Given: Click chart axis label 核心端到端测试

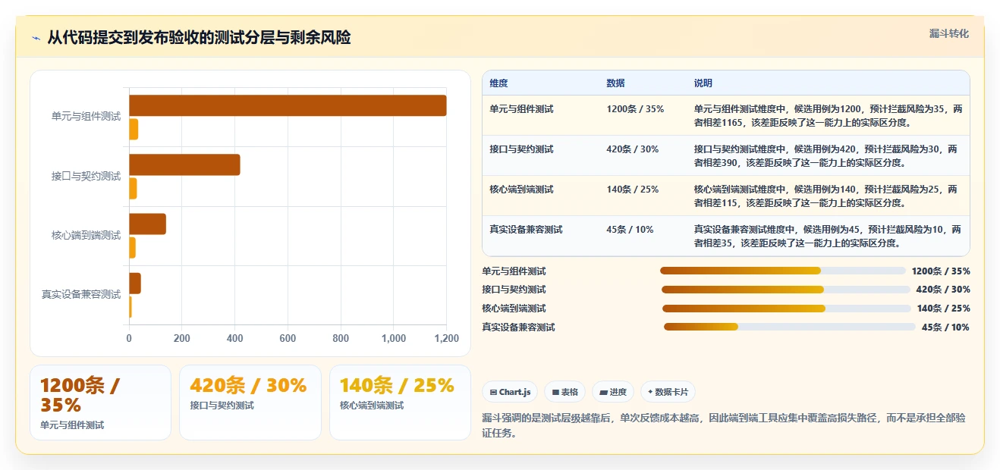Looking at the screenshot, I should coord(86,235).
